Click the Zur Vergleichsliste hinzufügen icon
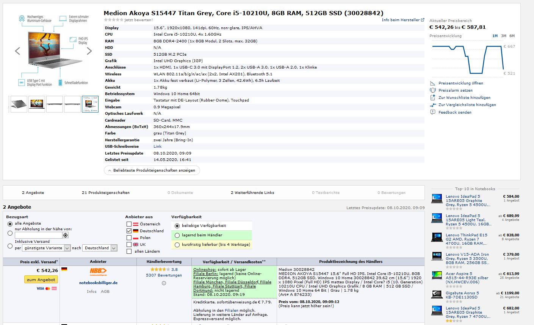The image size is (534, 325). point(433,105)
